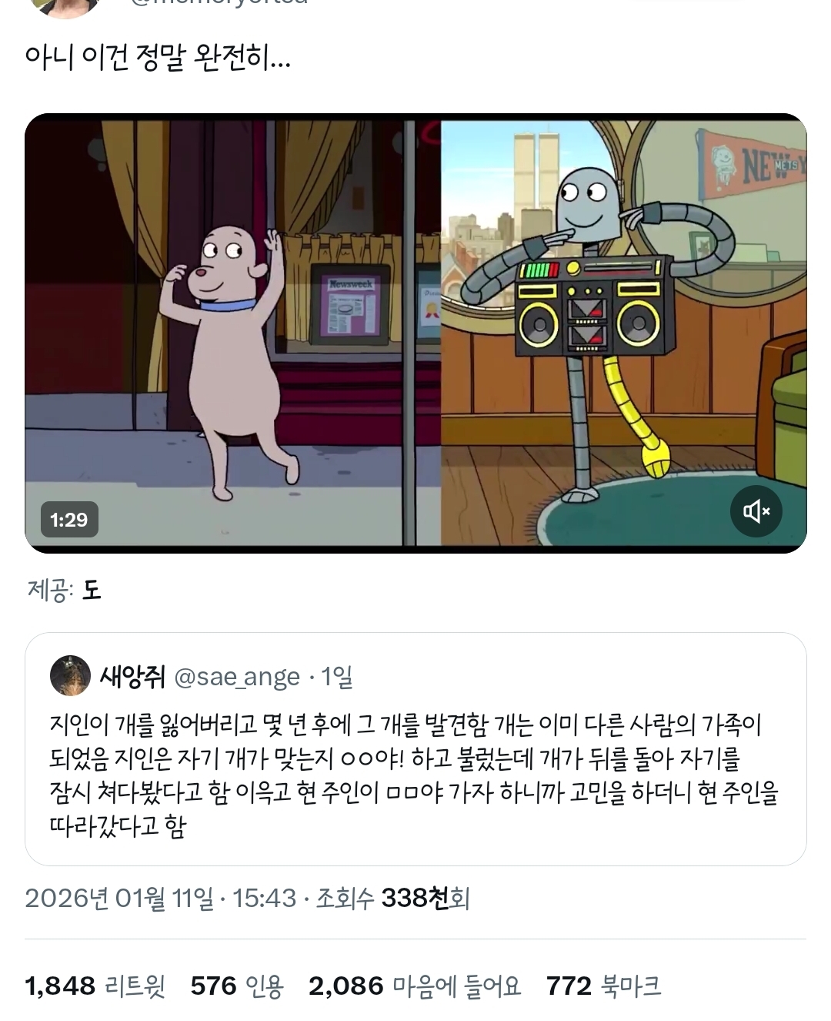The height and width of the screenshot is (1021, 831).
Task: Unmute the video with the speaker icon
Action: pos(756,511)
